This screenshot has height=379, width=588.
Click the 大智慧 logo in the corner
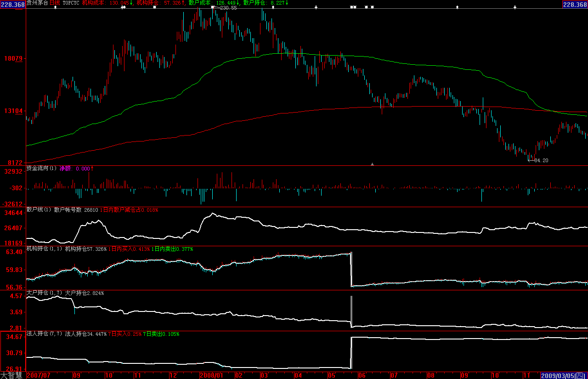tap(12, 375)
